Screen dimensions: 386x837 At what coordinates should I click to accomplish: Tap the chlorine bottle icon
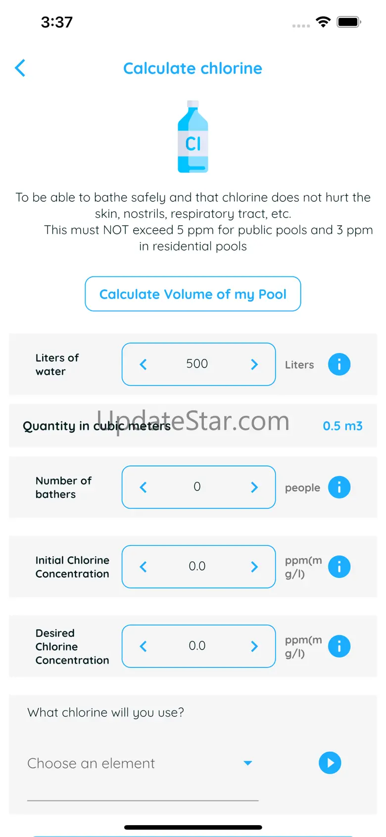(193, 137)
